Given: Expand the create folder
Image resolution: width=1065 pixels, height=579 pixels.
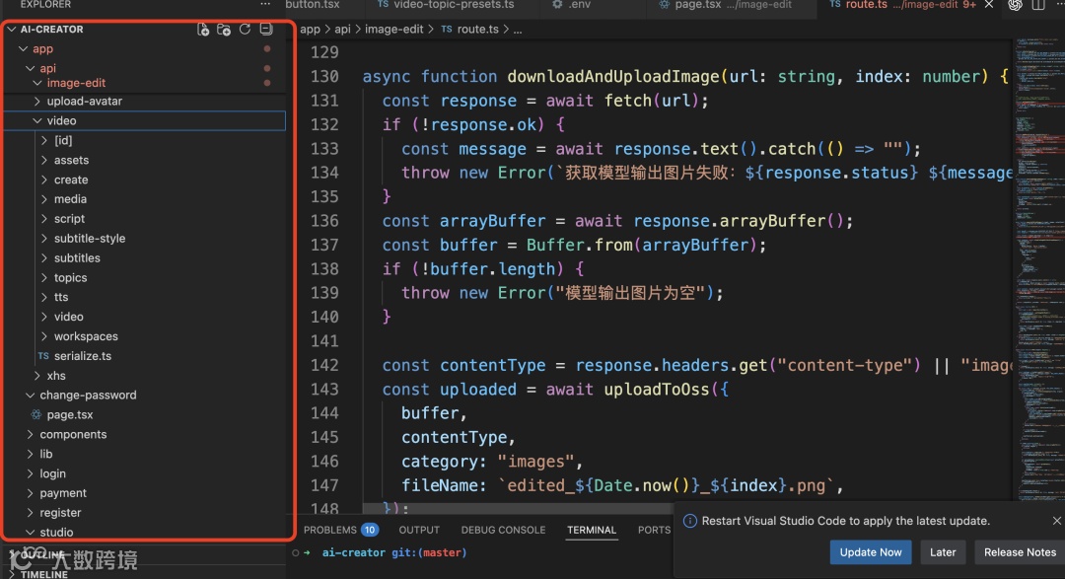Looking at the screenshot, I should 44,180.
